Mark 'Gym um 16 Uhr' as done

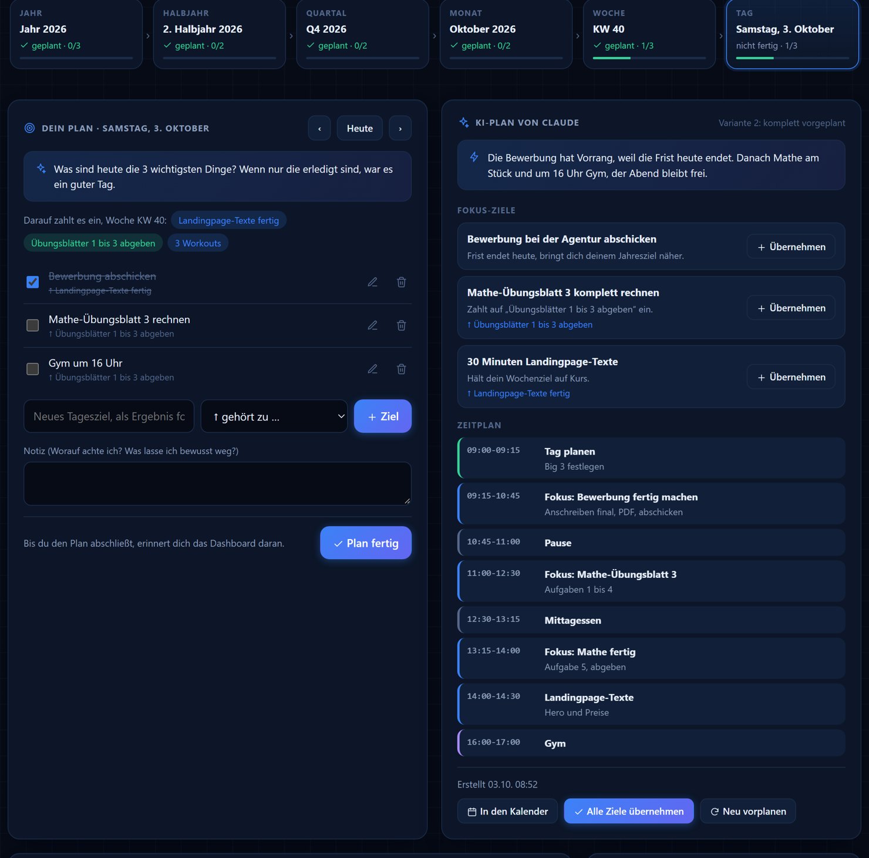(33, 369)
